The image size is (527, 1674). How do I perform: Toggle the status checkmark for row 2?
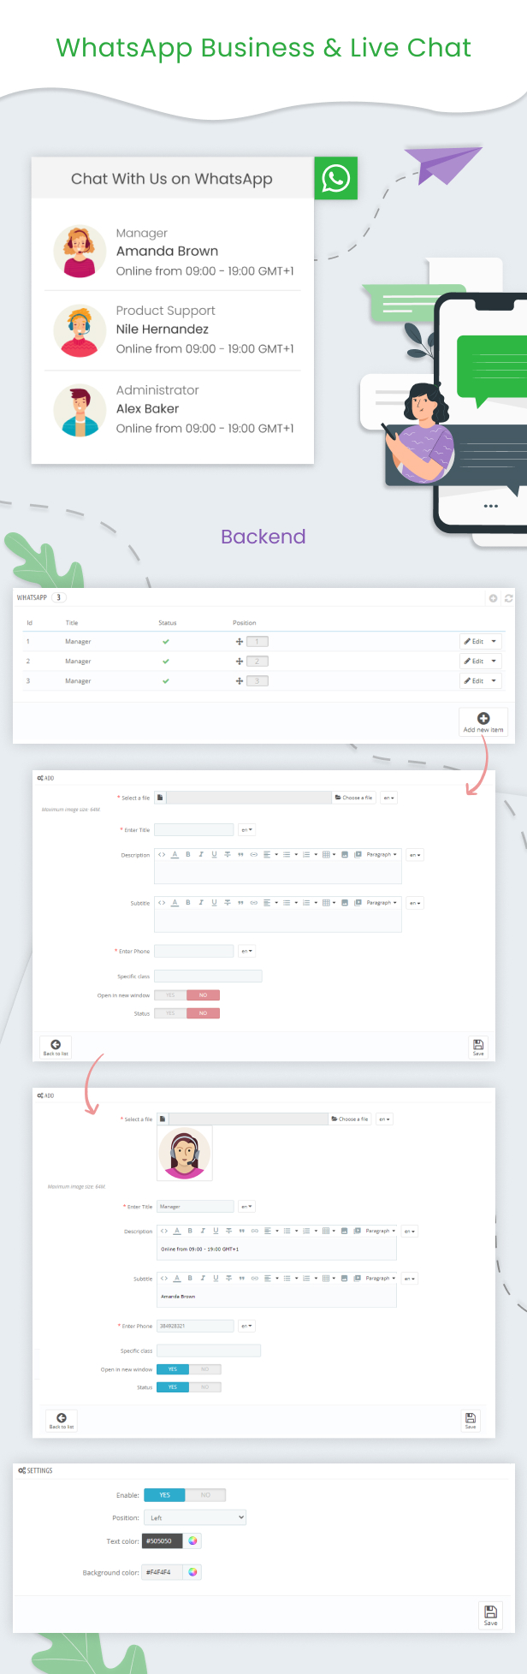(x=166, y=661)
